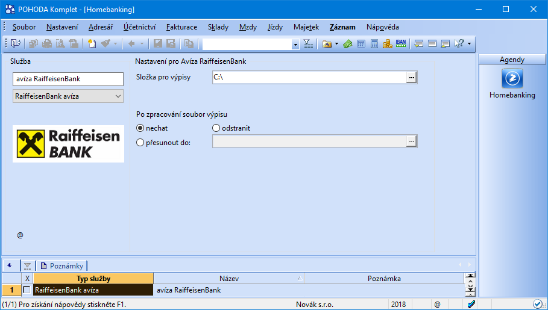The height and width of the screenshot is (310, 548).
Task: Click the filter icon tab above table
Action: [x=28, y=266]
